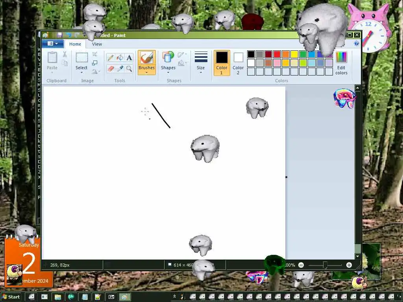Click the Shapes gallery icon
The width and height of the screenshot is (403, 302).
pyautogui.click(x=168, y=57)
